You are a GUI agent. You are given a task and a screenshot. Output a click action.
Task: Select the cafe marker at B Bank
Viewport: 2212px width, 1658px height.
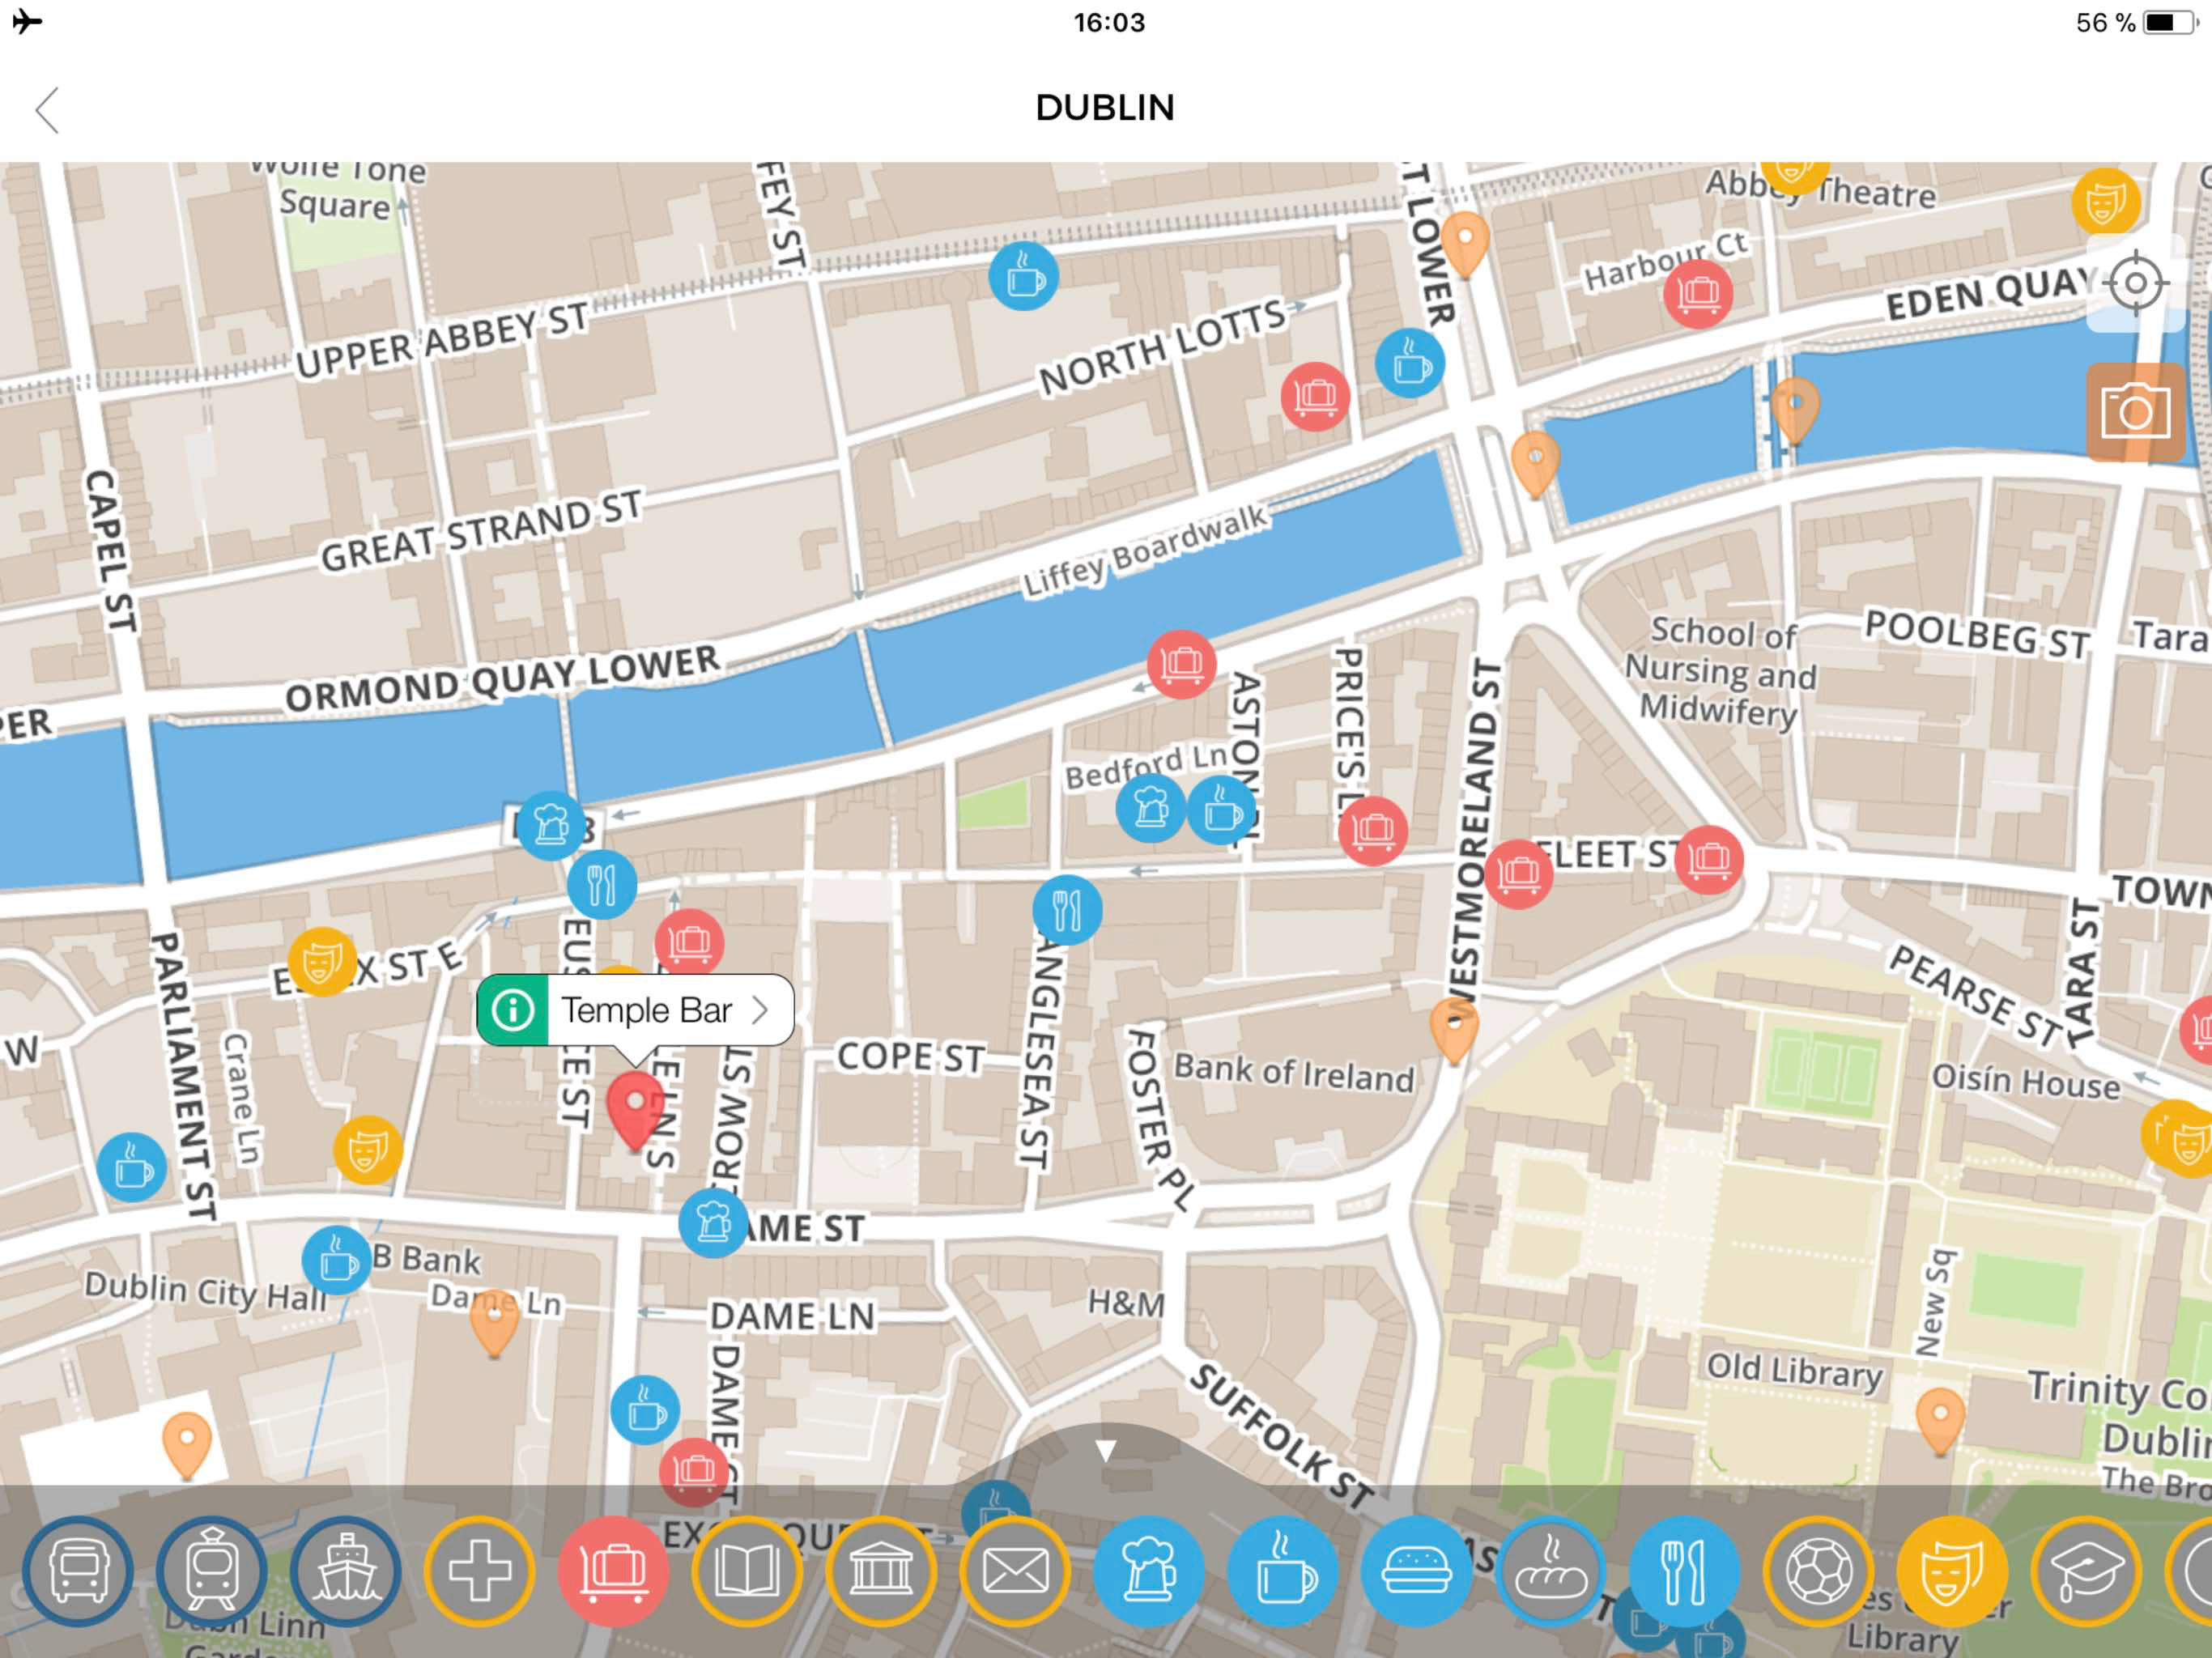337,1261
